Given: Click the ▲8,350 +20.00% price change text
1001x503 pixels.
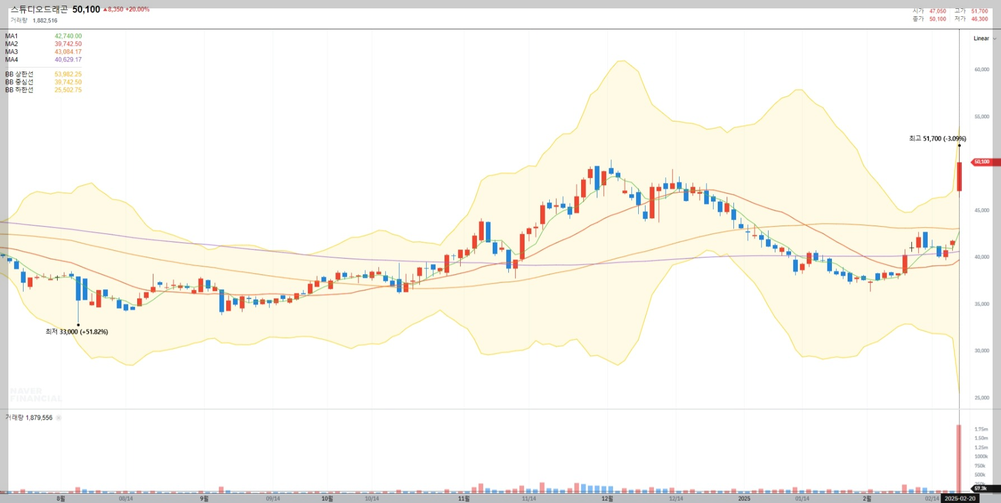Looking at the screenshot, I should [x=126, y=10].
